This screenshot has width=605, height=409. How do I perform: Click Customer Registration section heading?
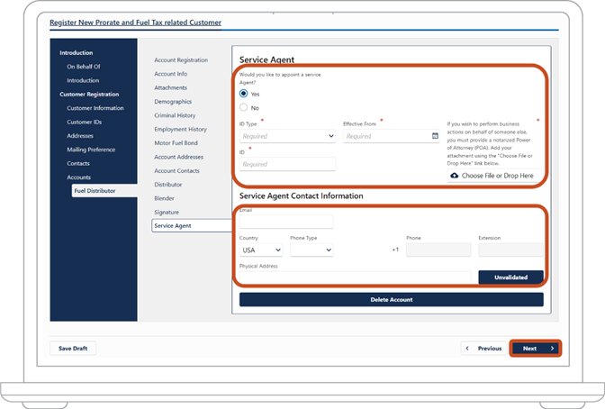pyautogui.click(x=89, y=95)
